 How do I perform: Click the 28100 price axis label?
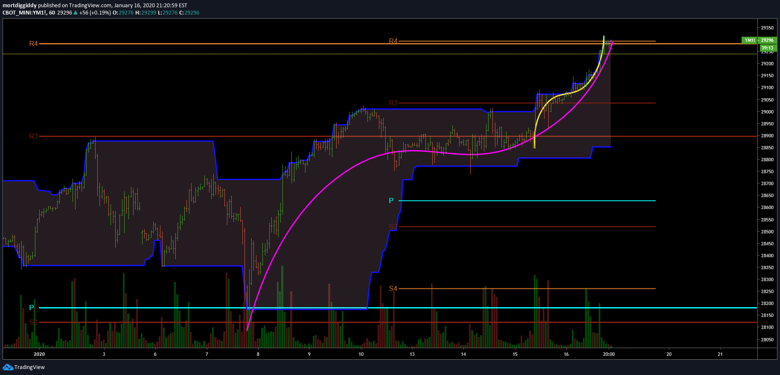[767, 327]
